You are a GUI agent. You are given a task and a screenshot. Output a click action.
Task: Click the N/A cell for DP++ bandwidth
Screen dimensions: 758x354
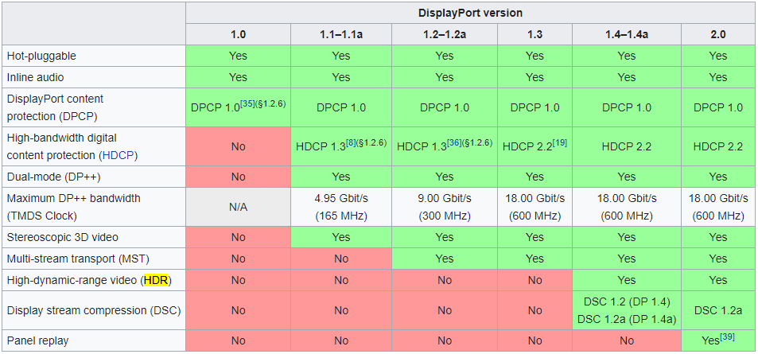[239, 207]
